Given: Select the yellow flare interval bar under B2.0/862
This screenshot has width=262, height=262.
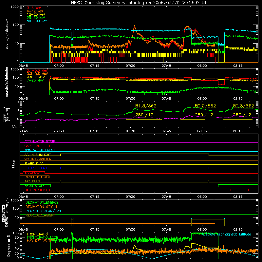Looking at the screenshot, I should tap(193, 119).
